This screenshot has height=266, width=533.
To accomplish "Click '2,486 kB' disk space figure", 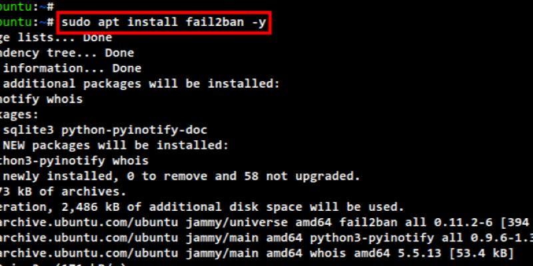I will [x=101, y=207].
